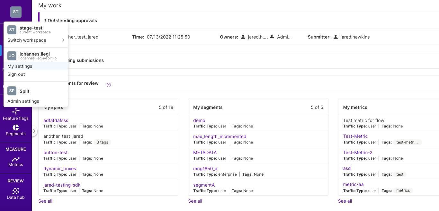Click the test tag on asd metric
This screenshot has height=211, width=439.
400,174
